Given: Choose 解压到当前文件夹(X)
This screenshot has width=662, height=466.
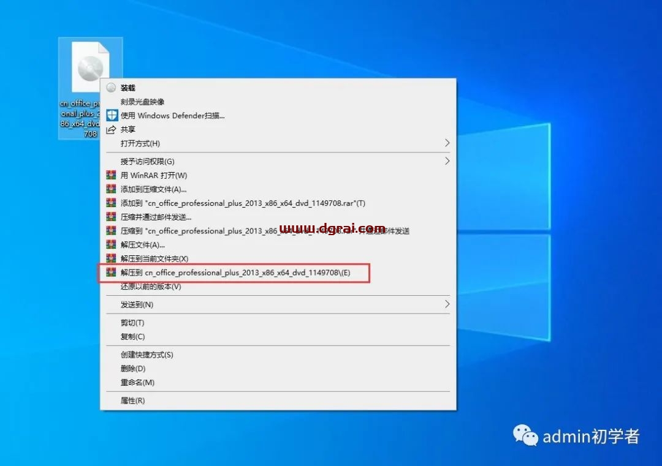Looking at the screenshot, I should coord(278,258).
